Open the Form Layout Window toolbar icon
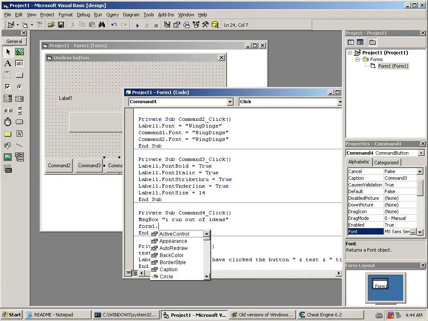428x321 pixels. pos(186,25)
